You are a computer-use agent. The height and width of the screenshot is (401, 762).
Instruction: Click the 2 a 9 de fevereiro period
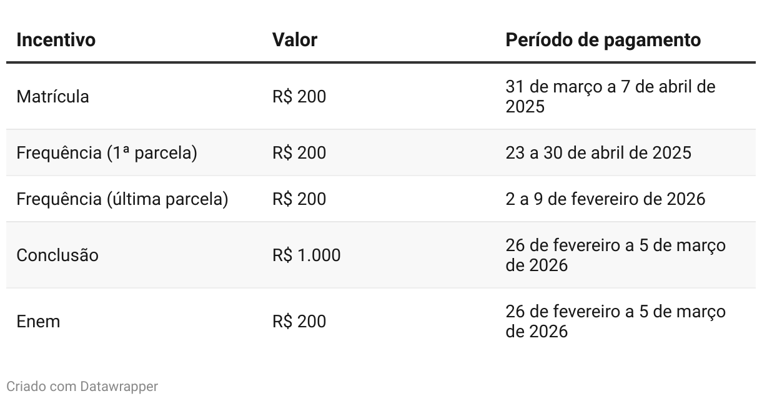click(x=605, y=199)
